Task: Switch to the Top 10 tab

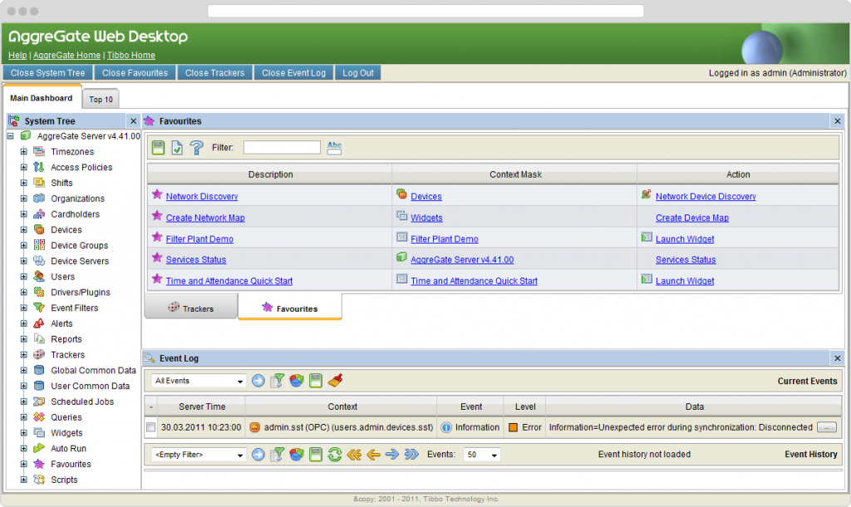Action: (101, 100)
